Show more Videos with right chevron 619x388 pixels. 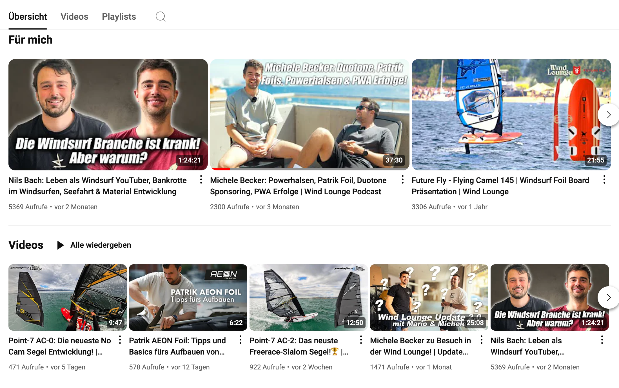608,297
